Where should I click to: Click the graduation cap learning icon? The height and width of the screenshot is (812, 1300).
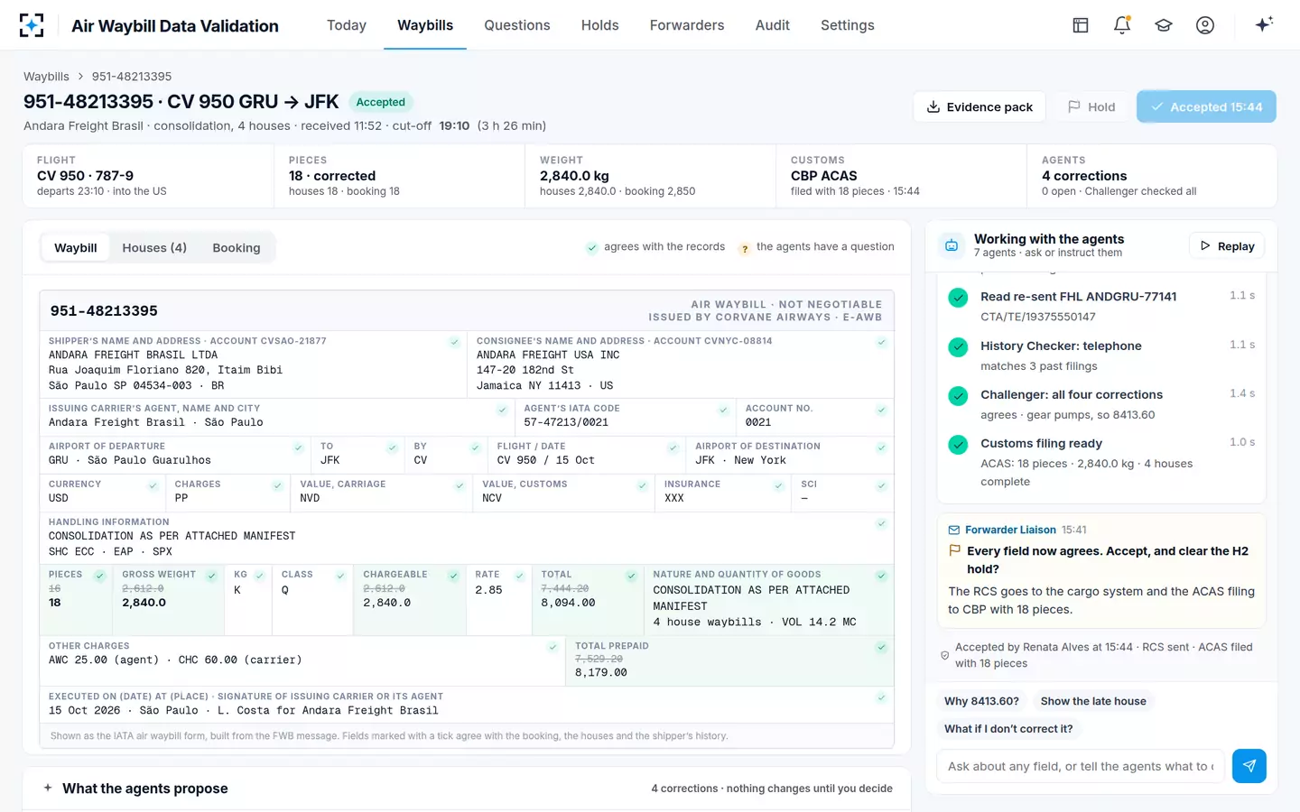(1164, 25)
